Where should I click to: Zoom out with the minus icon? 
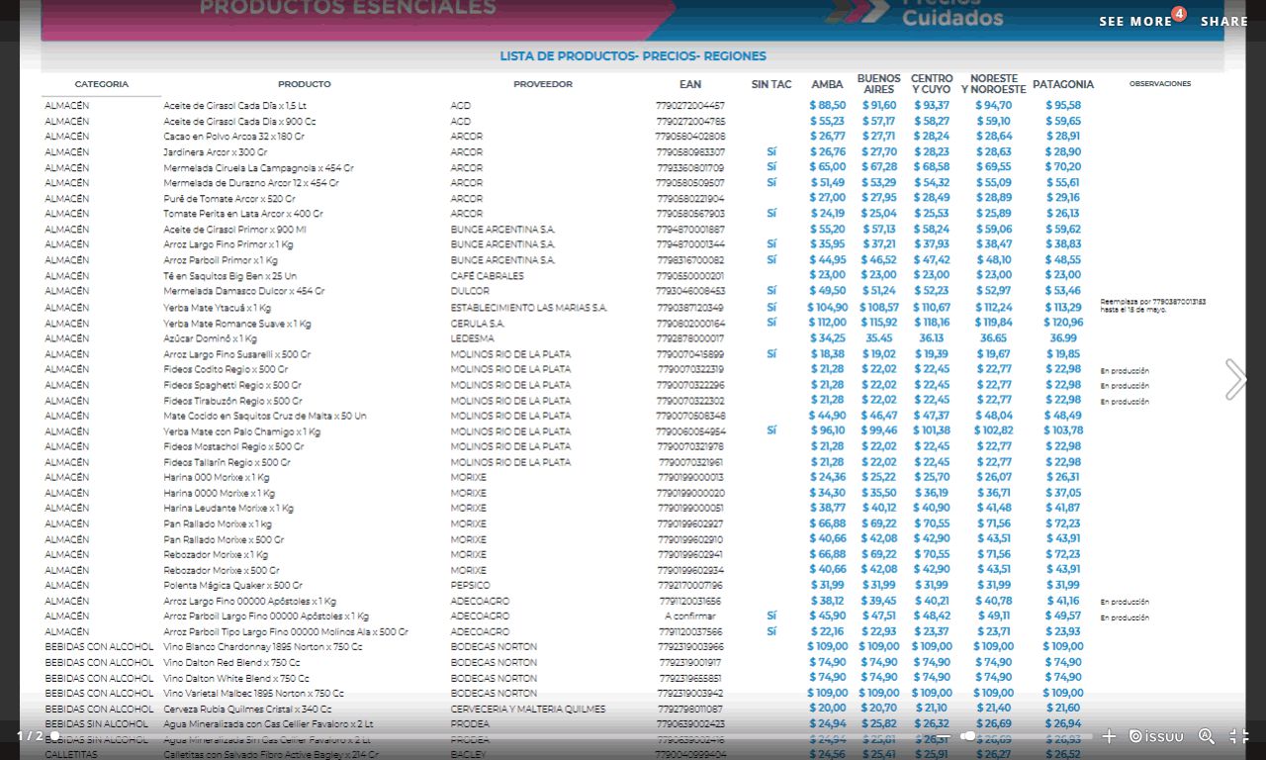(946, 736)
